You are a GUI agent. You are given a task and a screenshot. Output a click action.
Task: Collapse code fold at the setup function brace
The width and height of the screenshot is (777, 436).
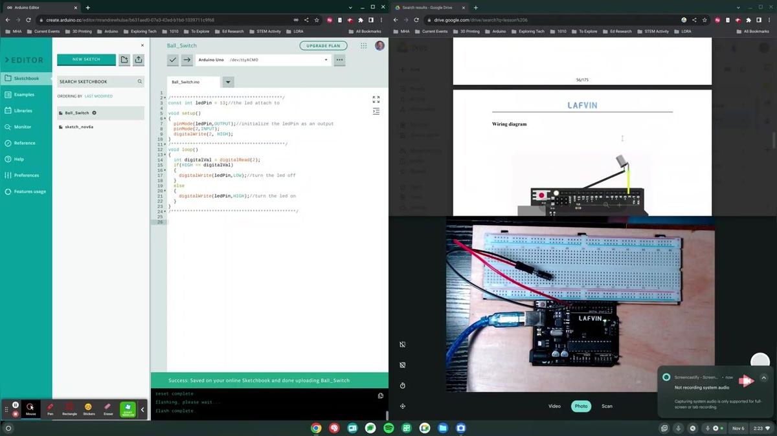tap(164, 118)
